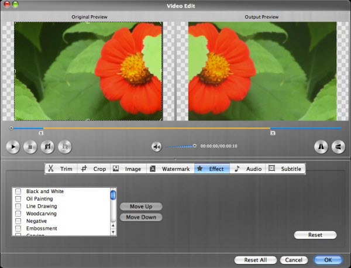Enable the Black and White effect

click(x=18, y=191)
